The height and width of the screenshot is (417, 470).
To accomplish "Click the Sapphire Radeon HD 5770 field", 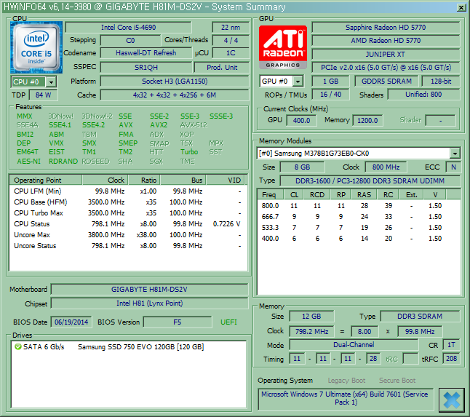I will coord(386,28).
